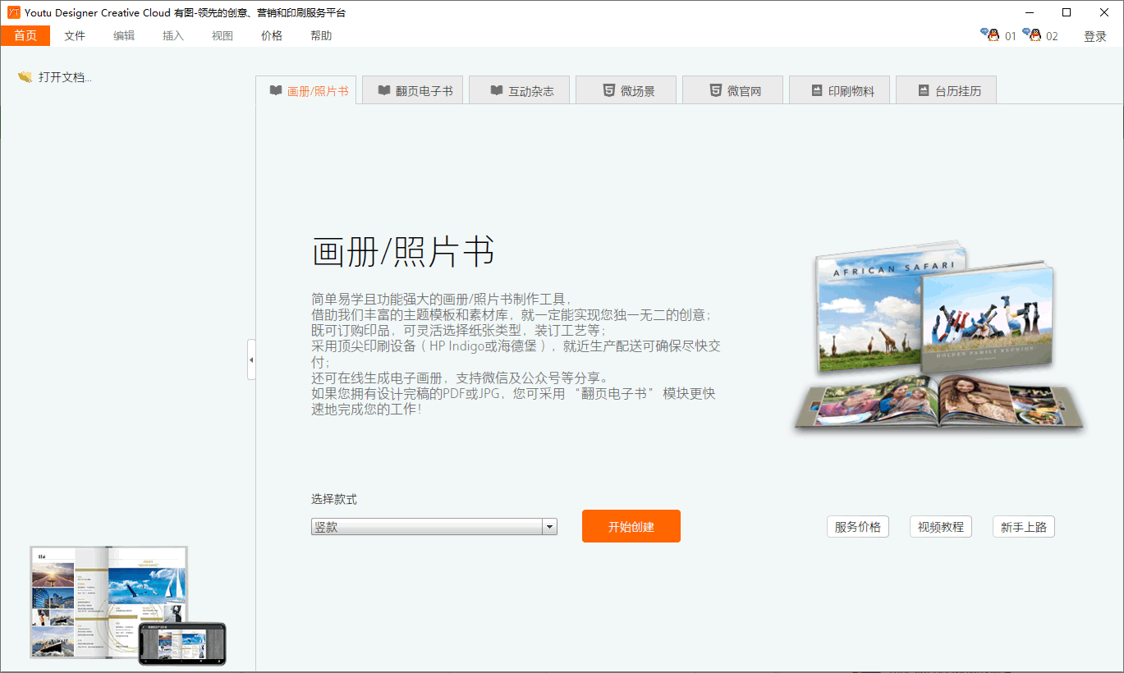Click the calendar icon on 台历挂历 tab
The width and height of the screenshot is (1124, 673).
click(923, 90)
